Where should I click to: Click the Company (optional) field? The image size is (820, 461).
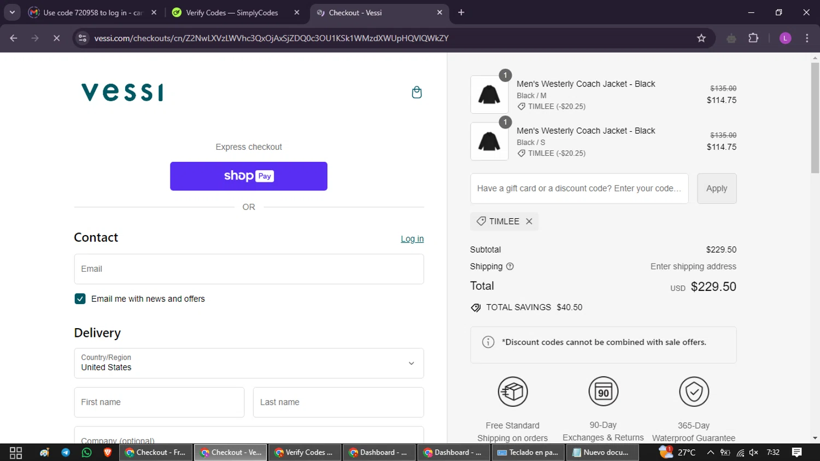(249, 435)
